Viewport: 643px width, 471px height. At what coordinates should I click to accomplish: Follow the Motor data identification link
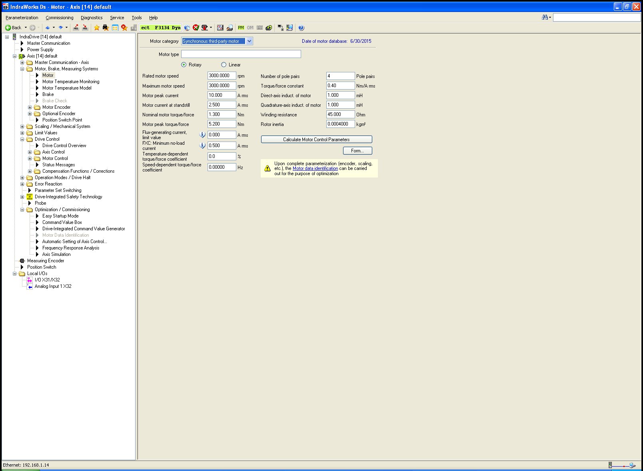pos(315,169)
